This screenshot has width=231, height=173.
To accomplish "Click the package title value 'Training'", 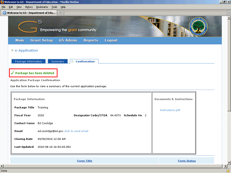I will pos(43,107).
